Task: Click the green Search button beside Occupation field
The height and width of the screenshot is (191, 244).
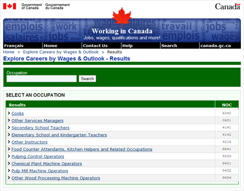Action: [x=87, y=78]
